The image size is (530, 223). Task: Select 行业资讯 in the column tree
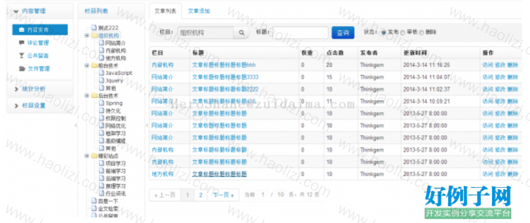click(x=116, y=194)
